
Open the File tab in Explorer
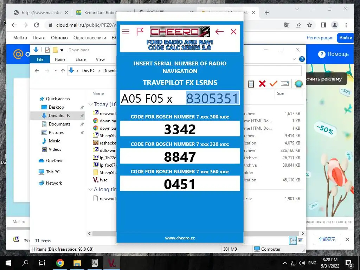(x=40, y=59)
